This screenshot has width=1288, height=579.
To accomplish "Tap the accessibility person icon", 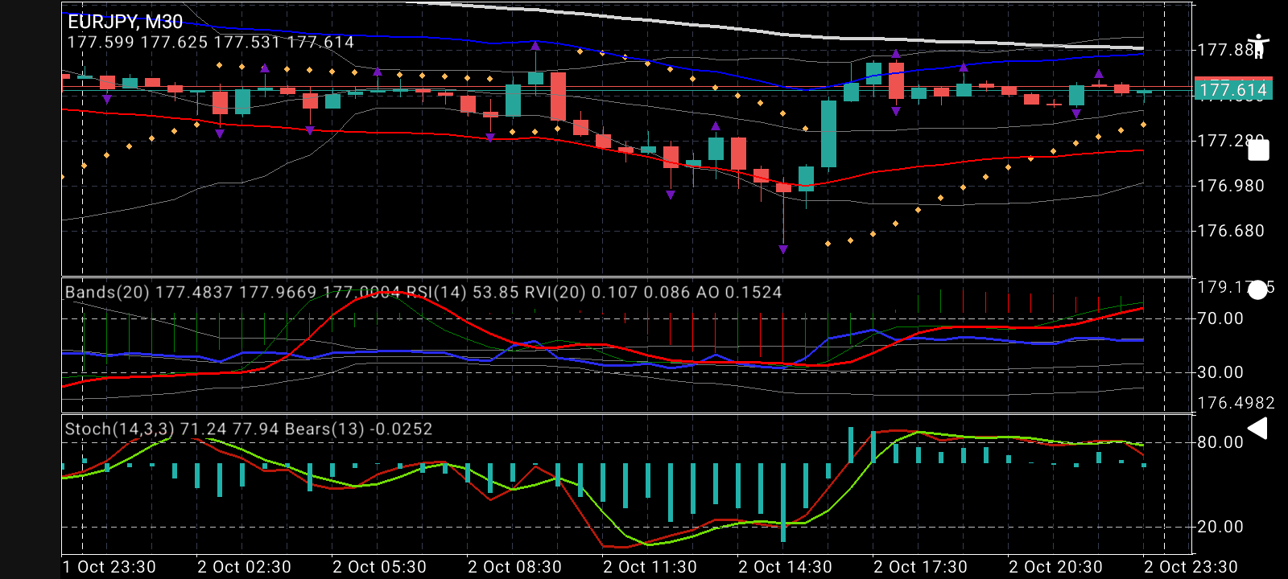I will (x=1258, y=47).
